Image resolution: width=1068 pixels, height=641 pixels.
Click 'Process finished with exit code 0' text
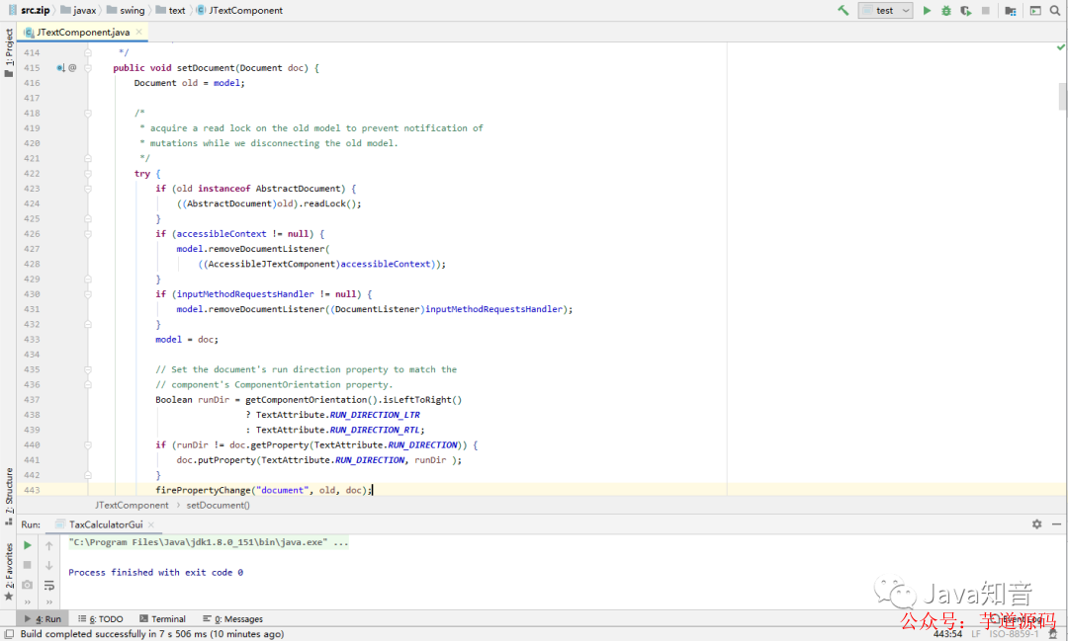pos(156,572)
